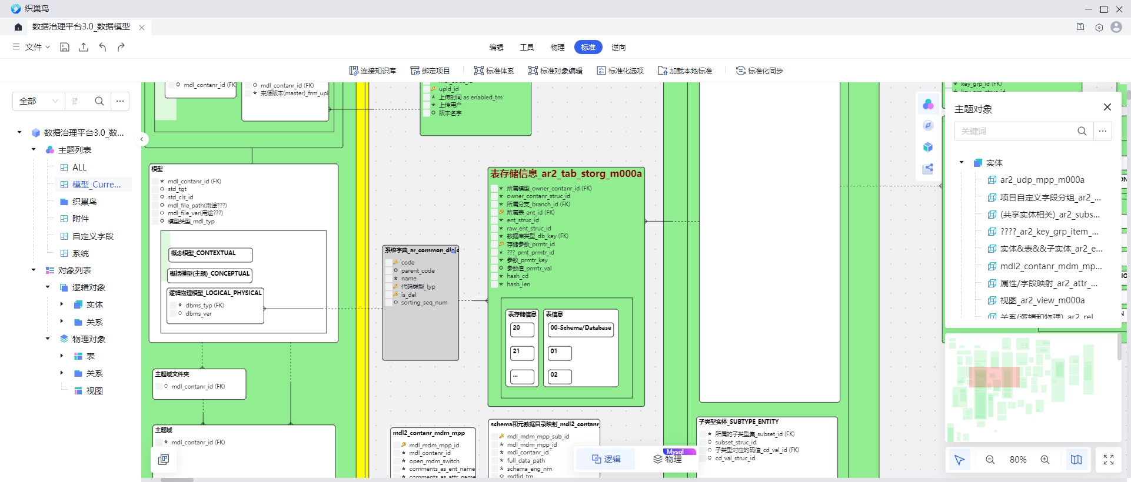Zoom out the diagram canvas
Screen dimensions: 1131x482
point(990,460)
